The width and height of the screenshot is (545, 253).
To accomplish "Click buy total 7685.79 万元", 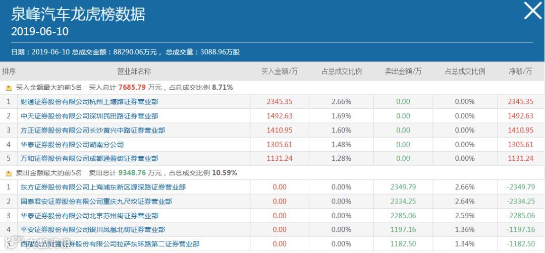I will (140, 88).
